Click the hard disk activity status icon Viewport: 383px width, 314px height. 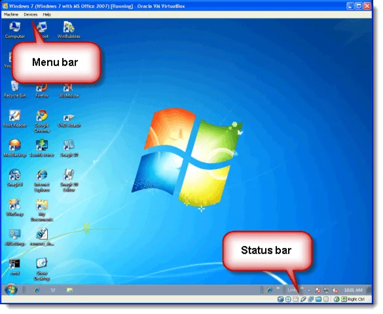click(280, 299)
